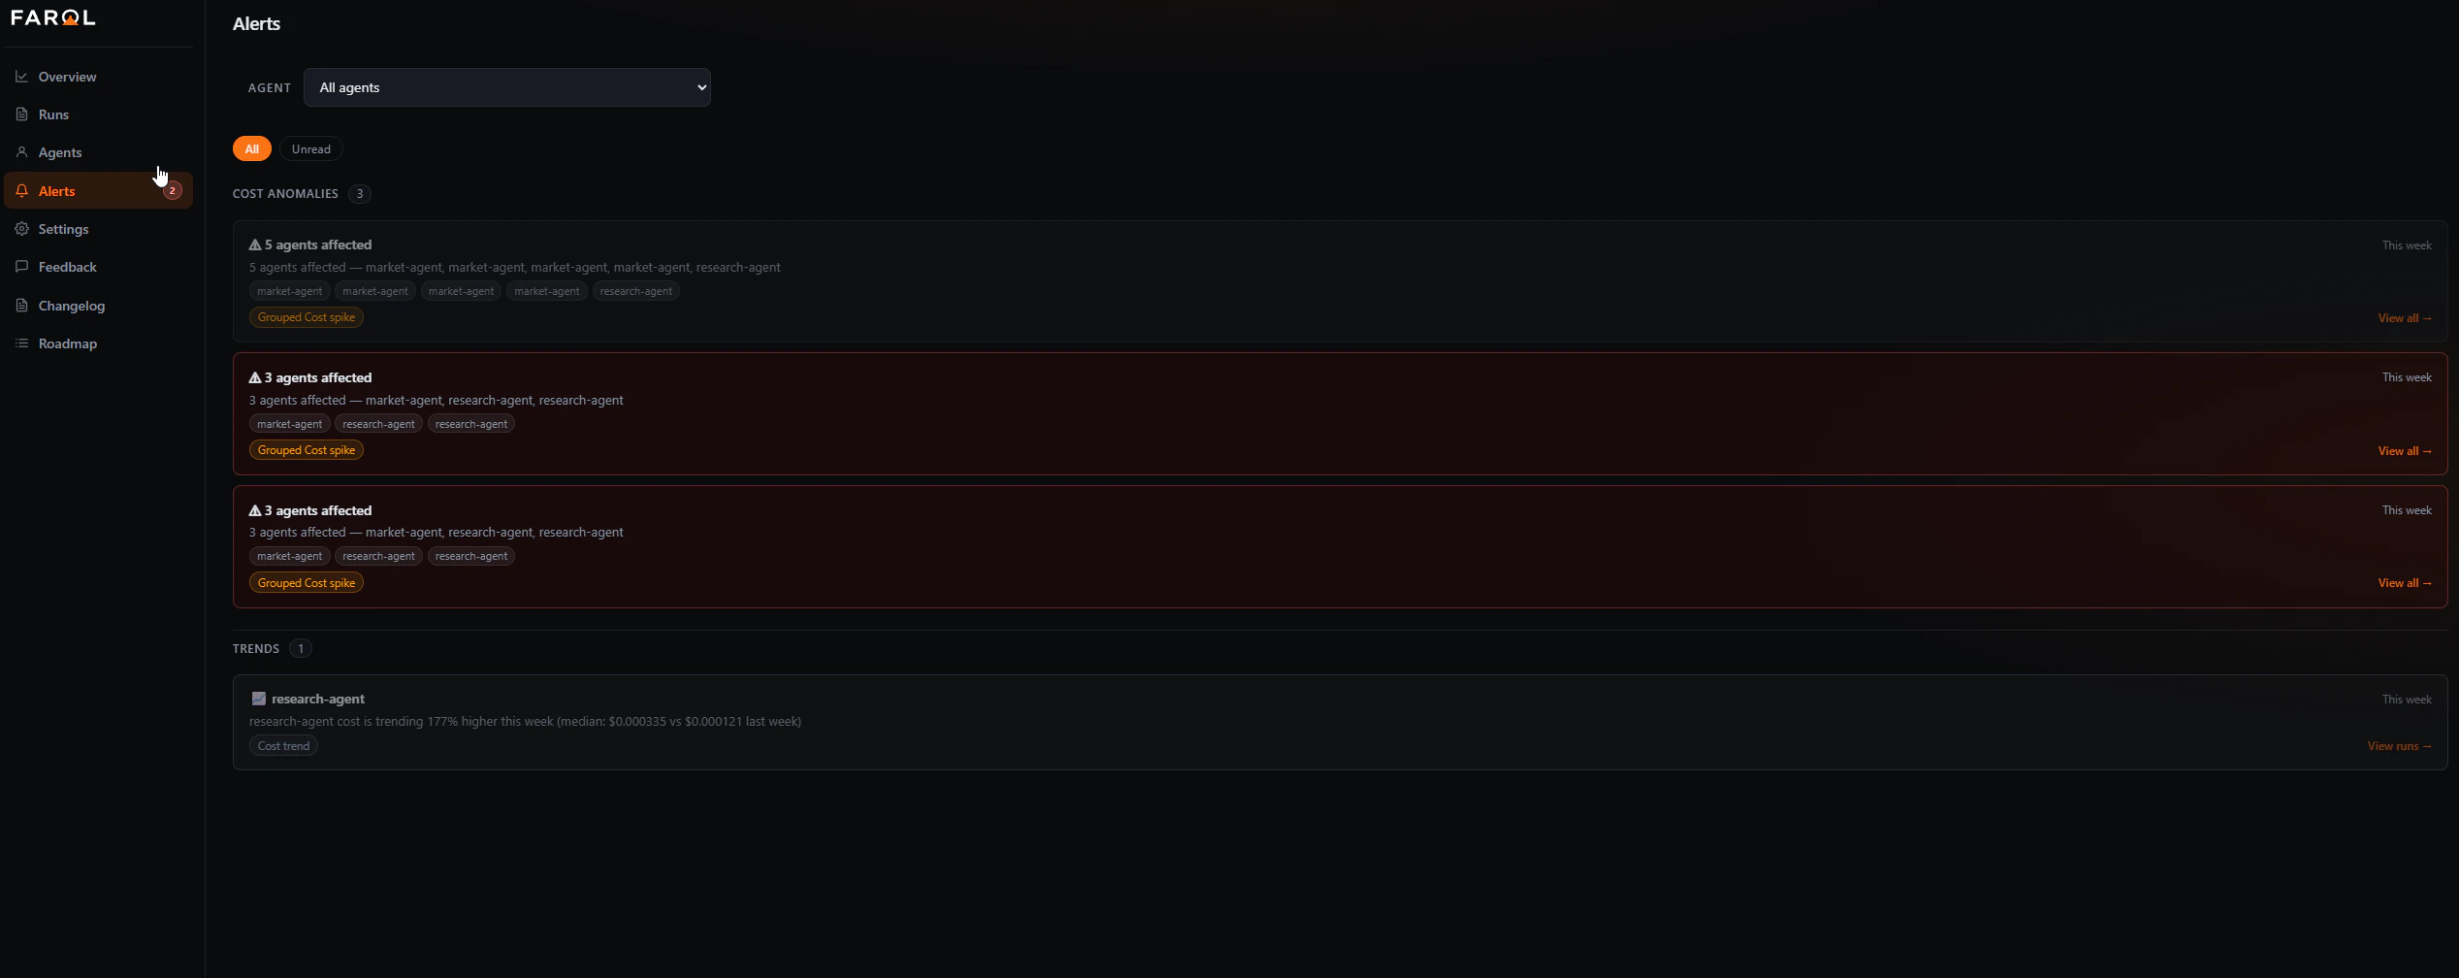The image size is (2459, 978).
Task: Click the Changelog file icon
Action: click(x=21, y=306)
